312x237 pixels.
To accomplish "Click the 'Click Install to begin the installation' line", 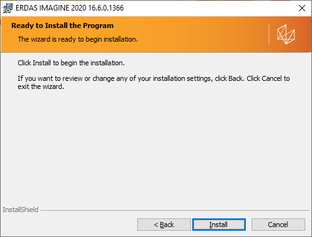I will tap(71, 63).
